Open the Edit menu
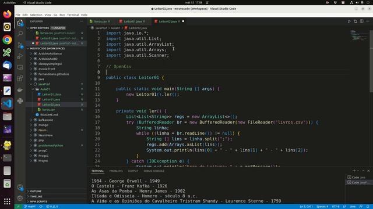The image size is (373, 209). point(25,15)
